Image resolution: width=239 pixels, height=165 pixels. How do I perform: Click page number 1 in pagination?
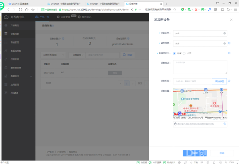127,84
